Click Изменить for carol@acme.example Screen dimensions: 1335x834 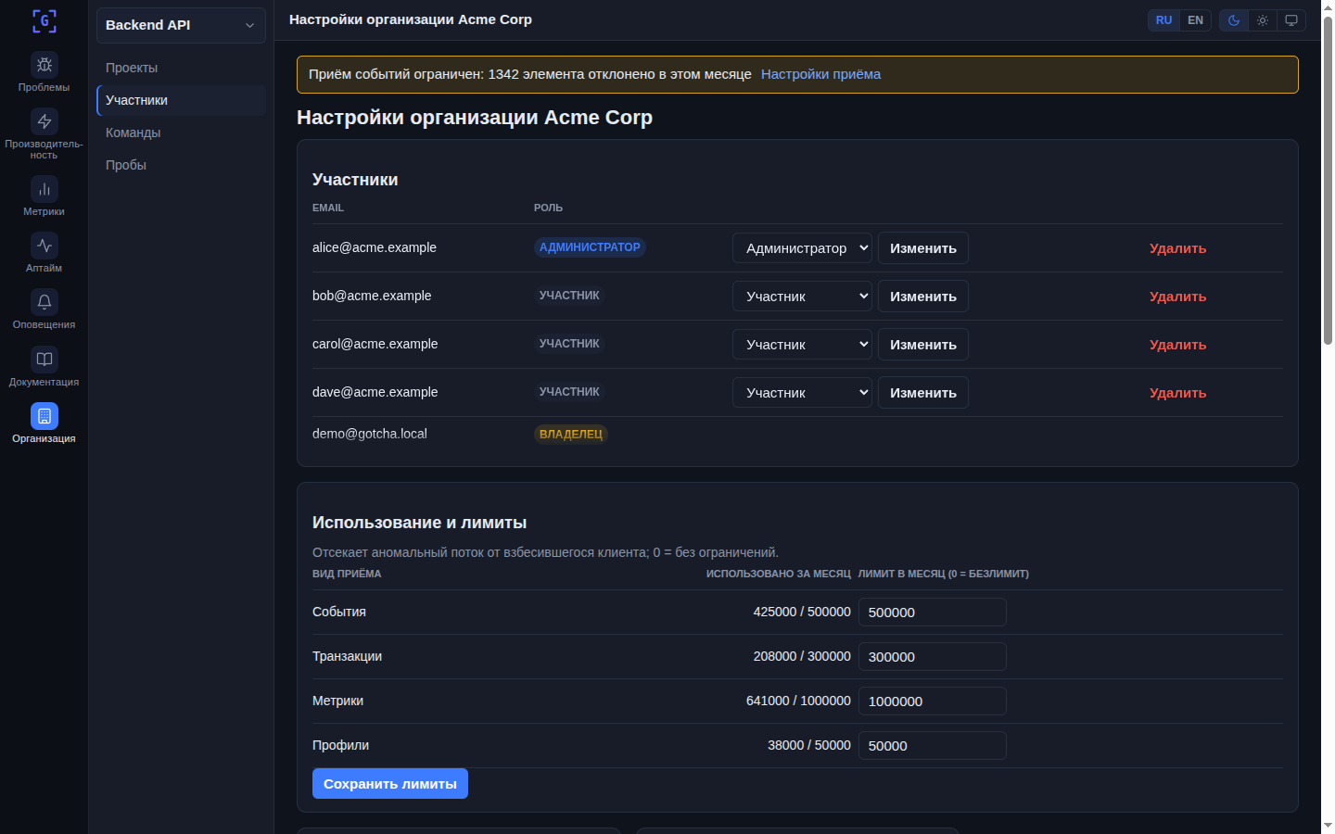(923, 345)
